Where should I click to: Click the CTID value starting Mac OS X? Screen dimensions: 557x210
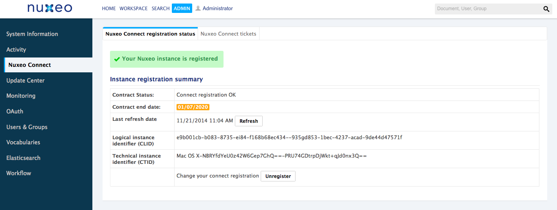272,156
